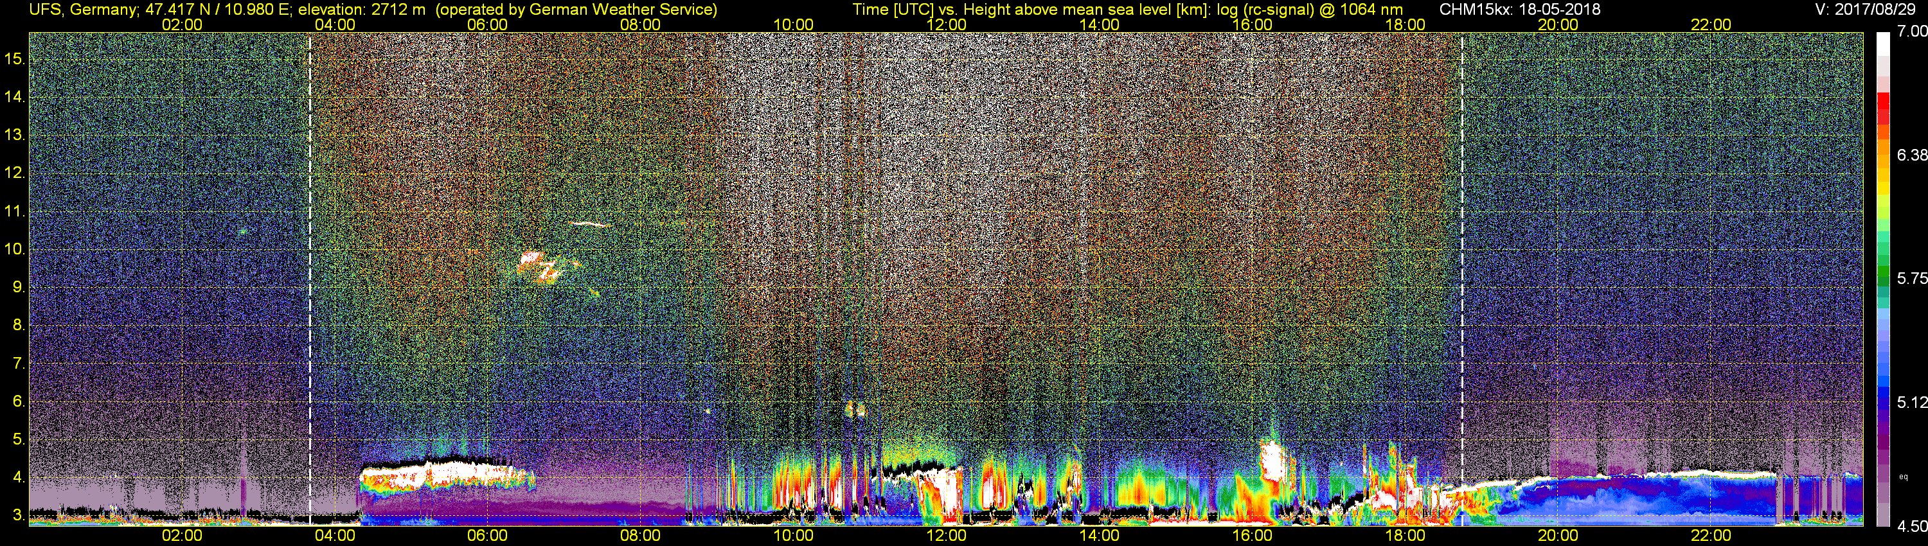Click the dashed white vertical line before 04:00

tap(309, 278)
